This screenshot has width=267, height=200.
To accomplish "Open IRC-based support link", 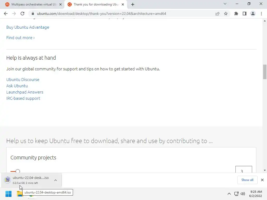I will click(x=23, y=98).
